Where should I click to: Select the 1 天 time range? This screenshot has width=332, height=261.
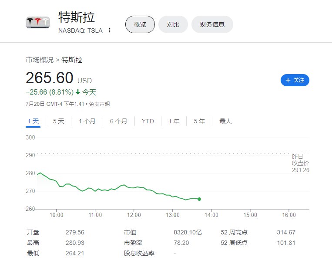33,121
